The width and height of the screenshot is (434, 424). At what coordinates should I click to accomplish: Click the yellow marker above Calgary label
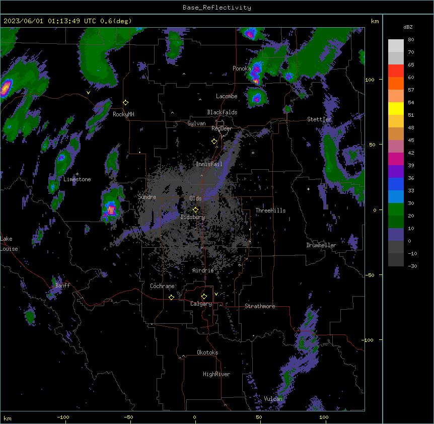tap(204, 297)
